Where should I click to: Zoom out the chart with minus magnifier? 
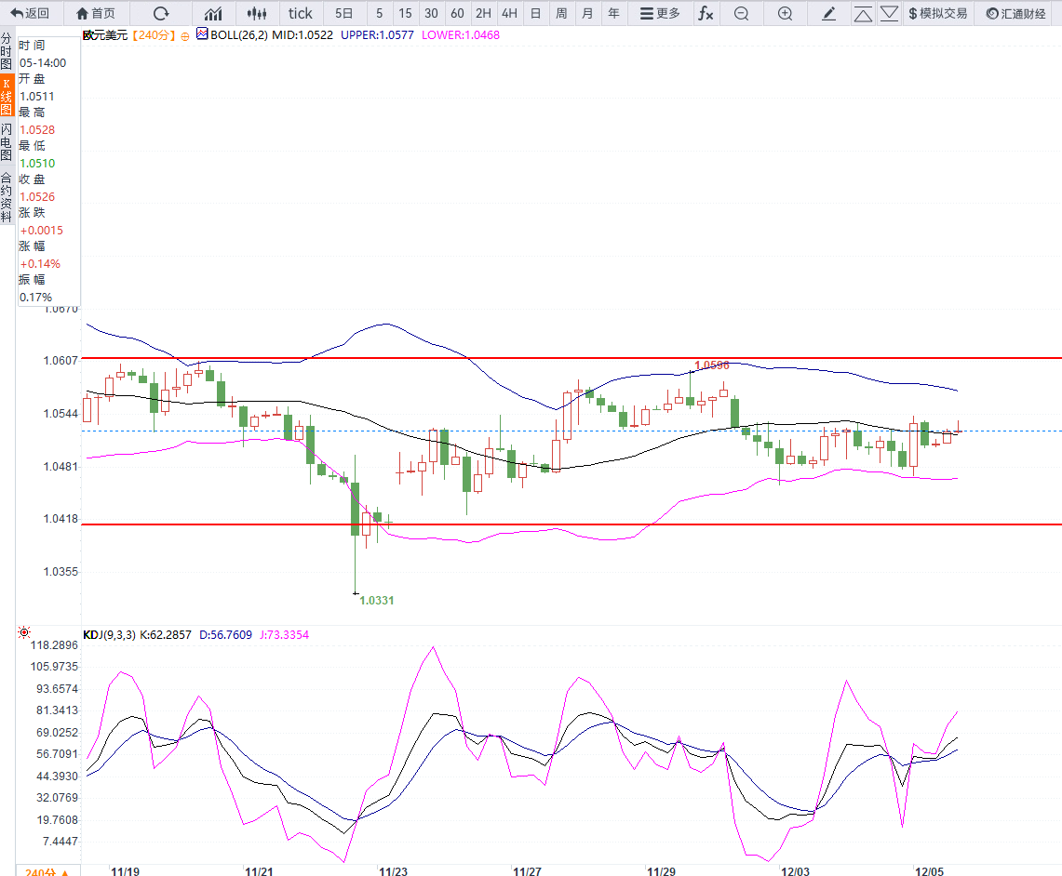click(741, 13)
